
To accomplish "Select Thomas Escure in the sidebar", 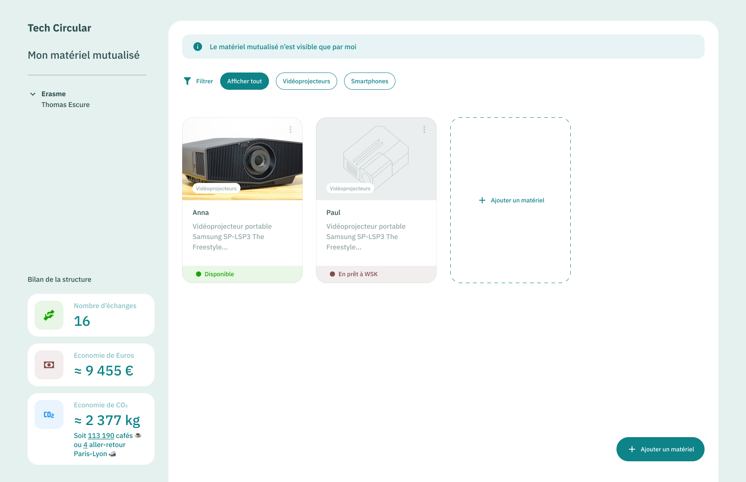I will coord(66,105).
